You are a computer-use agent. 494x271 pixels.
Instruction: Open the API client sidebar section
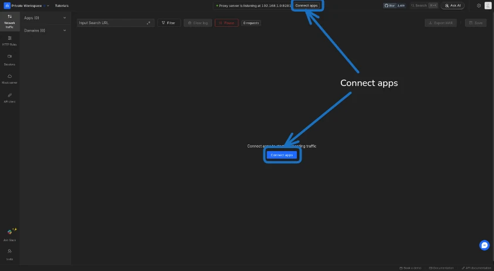tap(9, 98)
